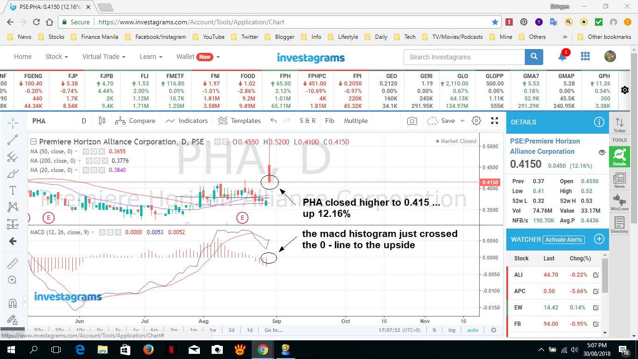
Task: Open the Save dropdown arrow
Action: (x=462, y=121)
